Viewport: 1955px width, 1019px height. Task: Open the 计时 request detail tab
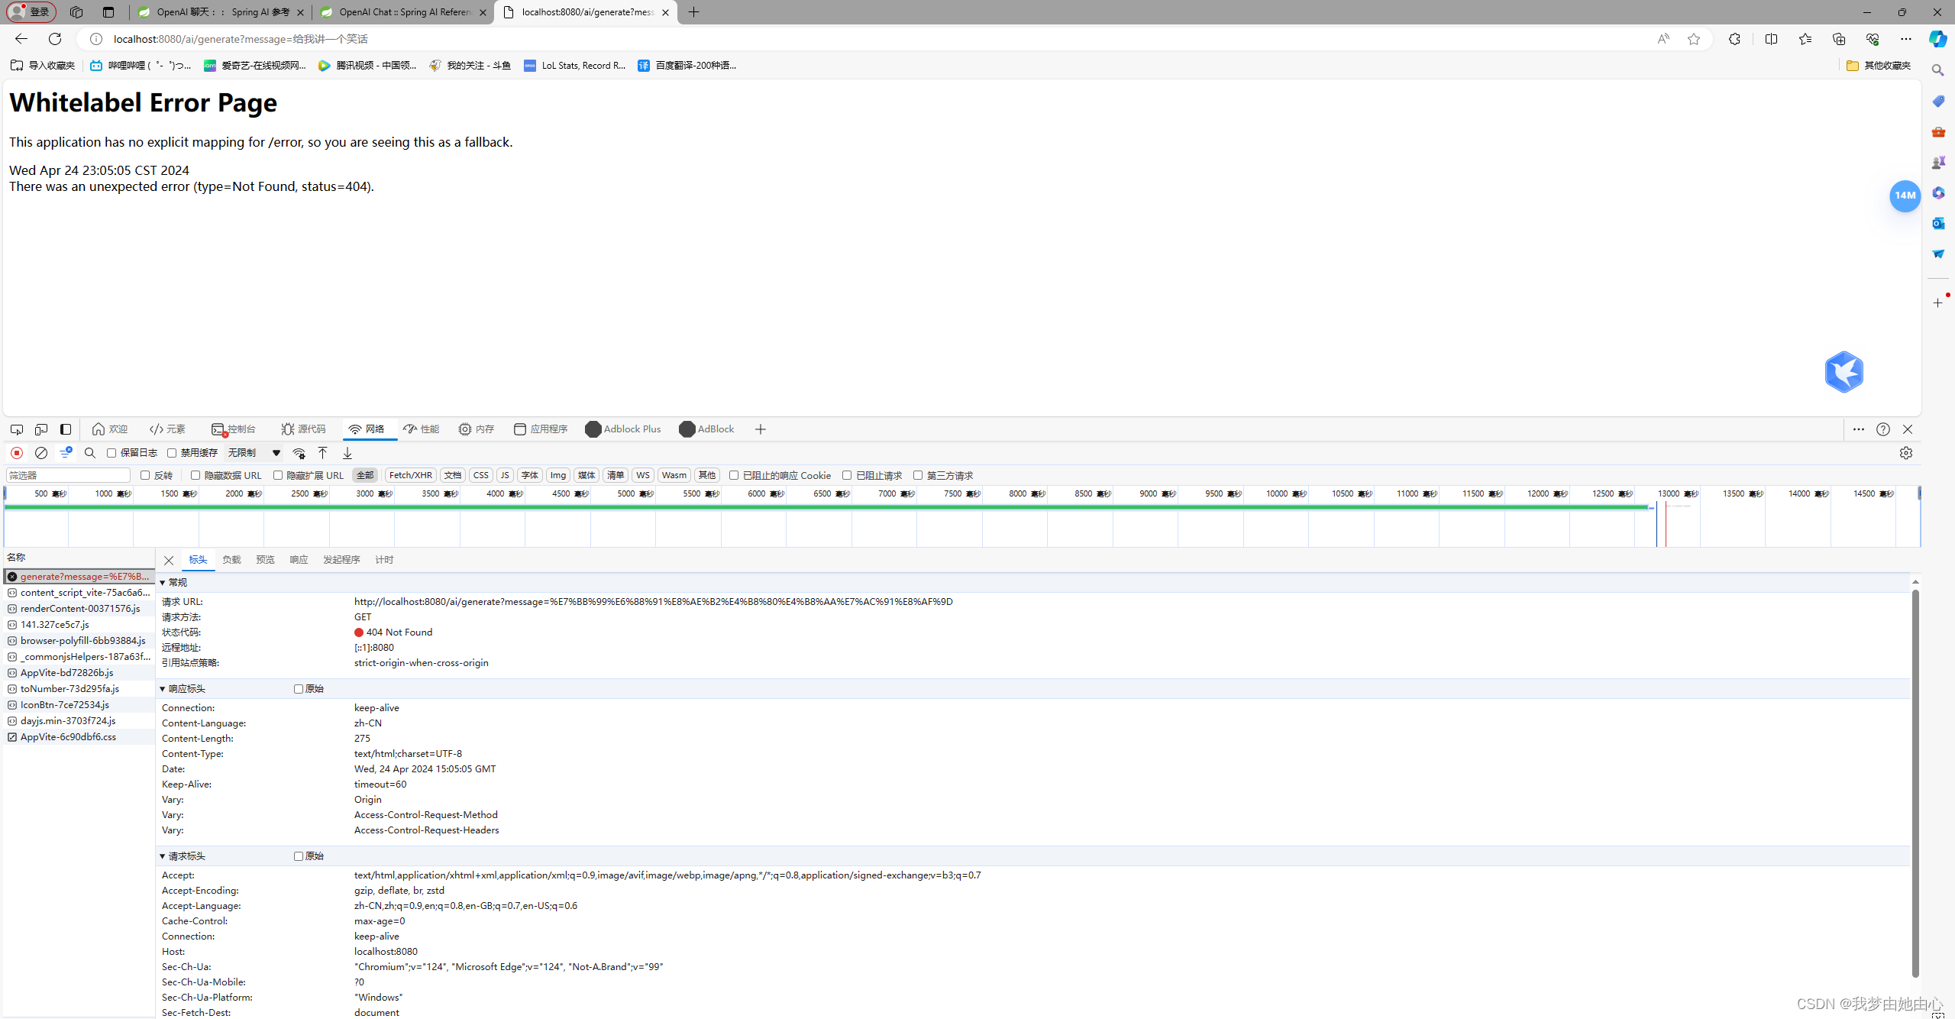pyautogui.click(x=384, y=560)
